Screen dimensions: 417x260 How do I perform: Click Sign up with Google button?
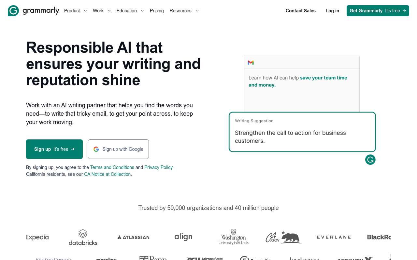coord(118,149)
